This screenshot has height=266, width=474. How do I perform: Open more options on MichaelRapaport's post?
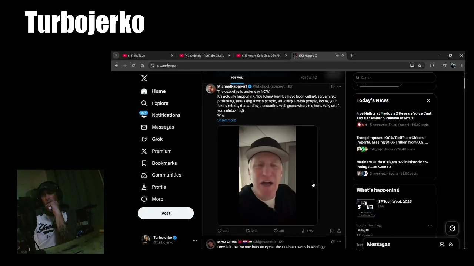(x=339, y=86)
